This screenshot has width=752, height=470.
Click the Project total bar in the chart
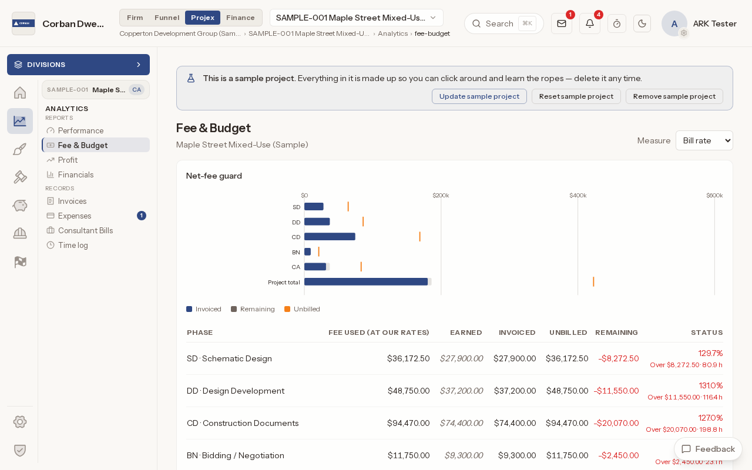point(366,282)
